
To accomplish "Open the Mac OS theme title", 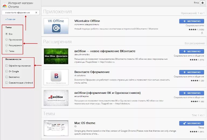I will click(x=85, y=123).
